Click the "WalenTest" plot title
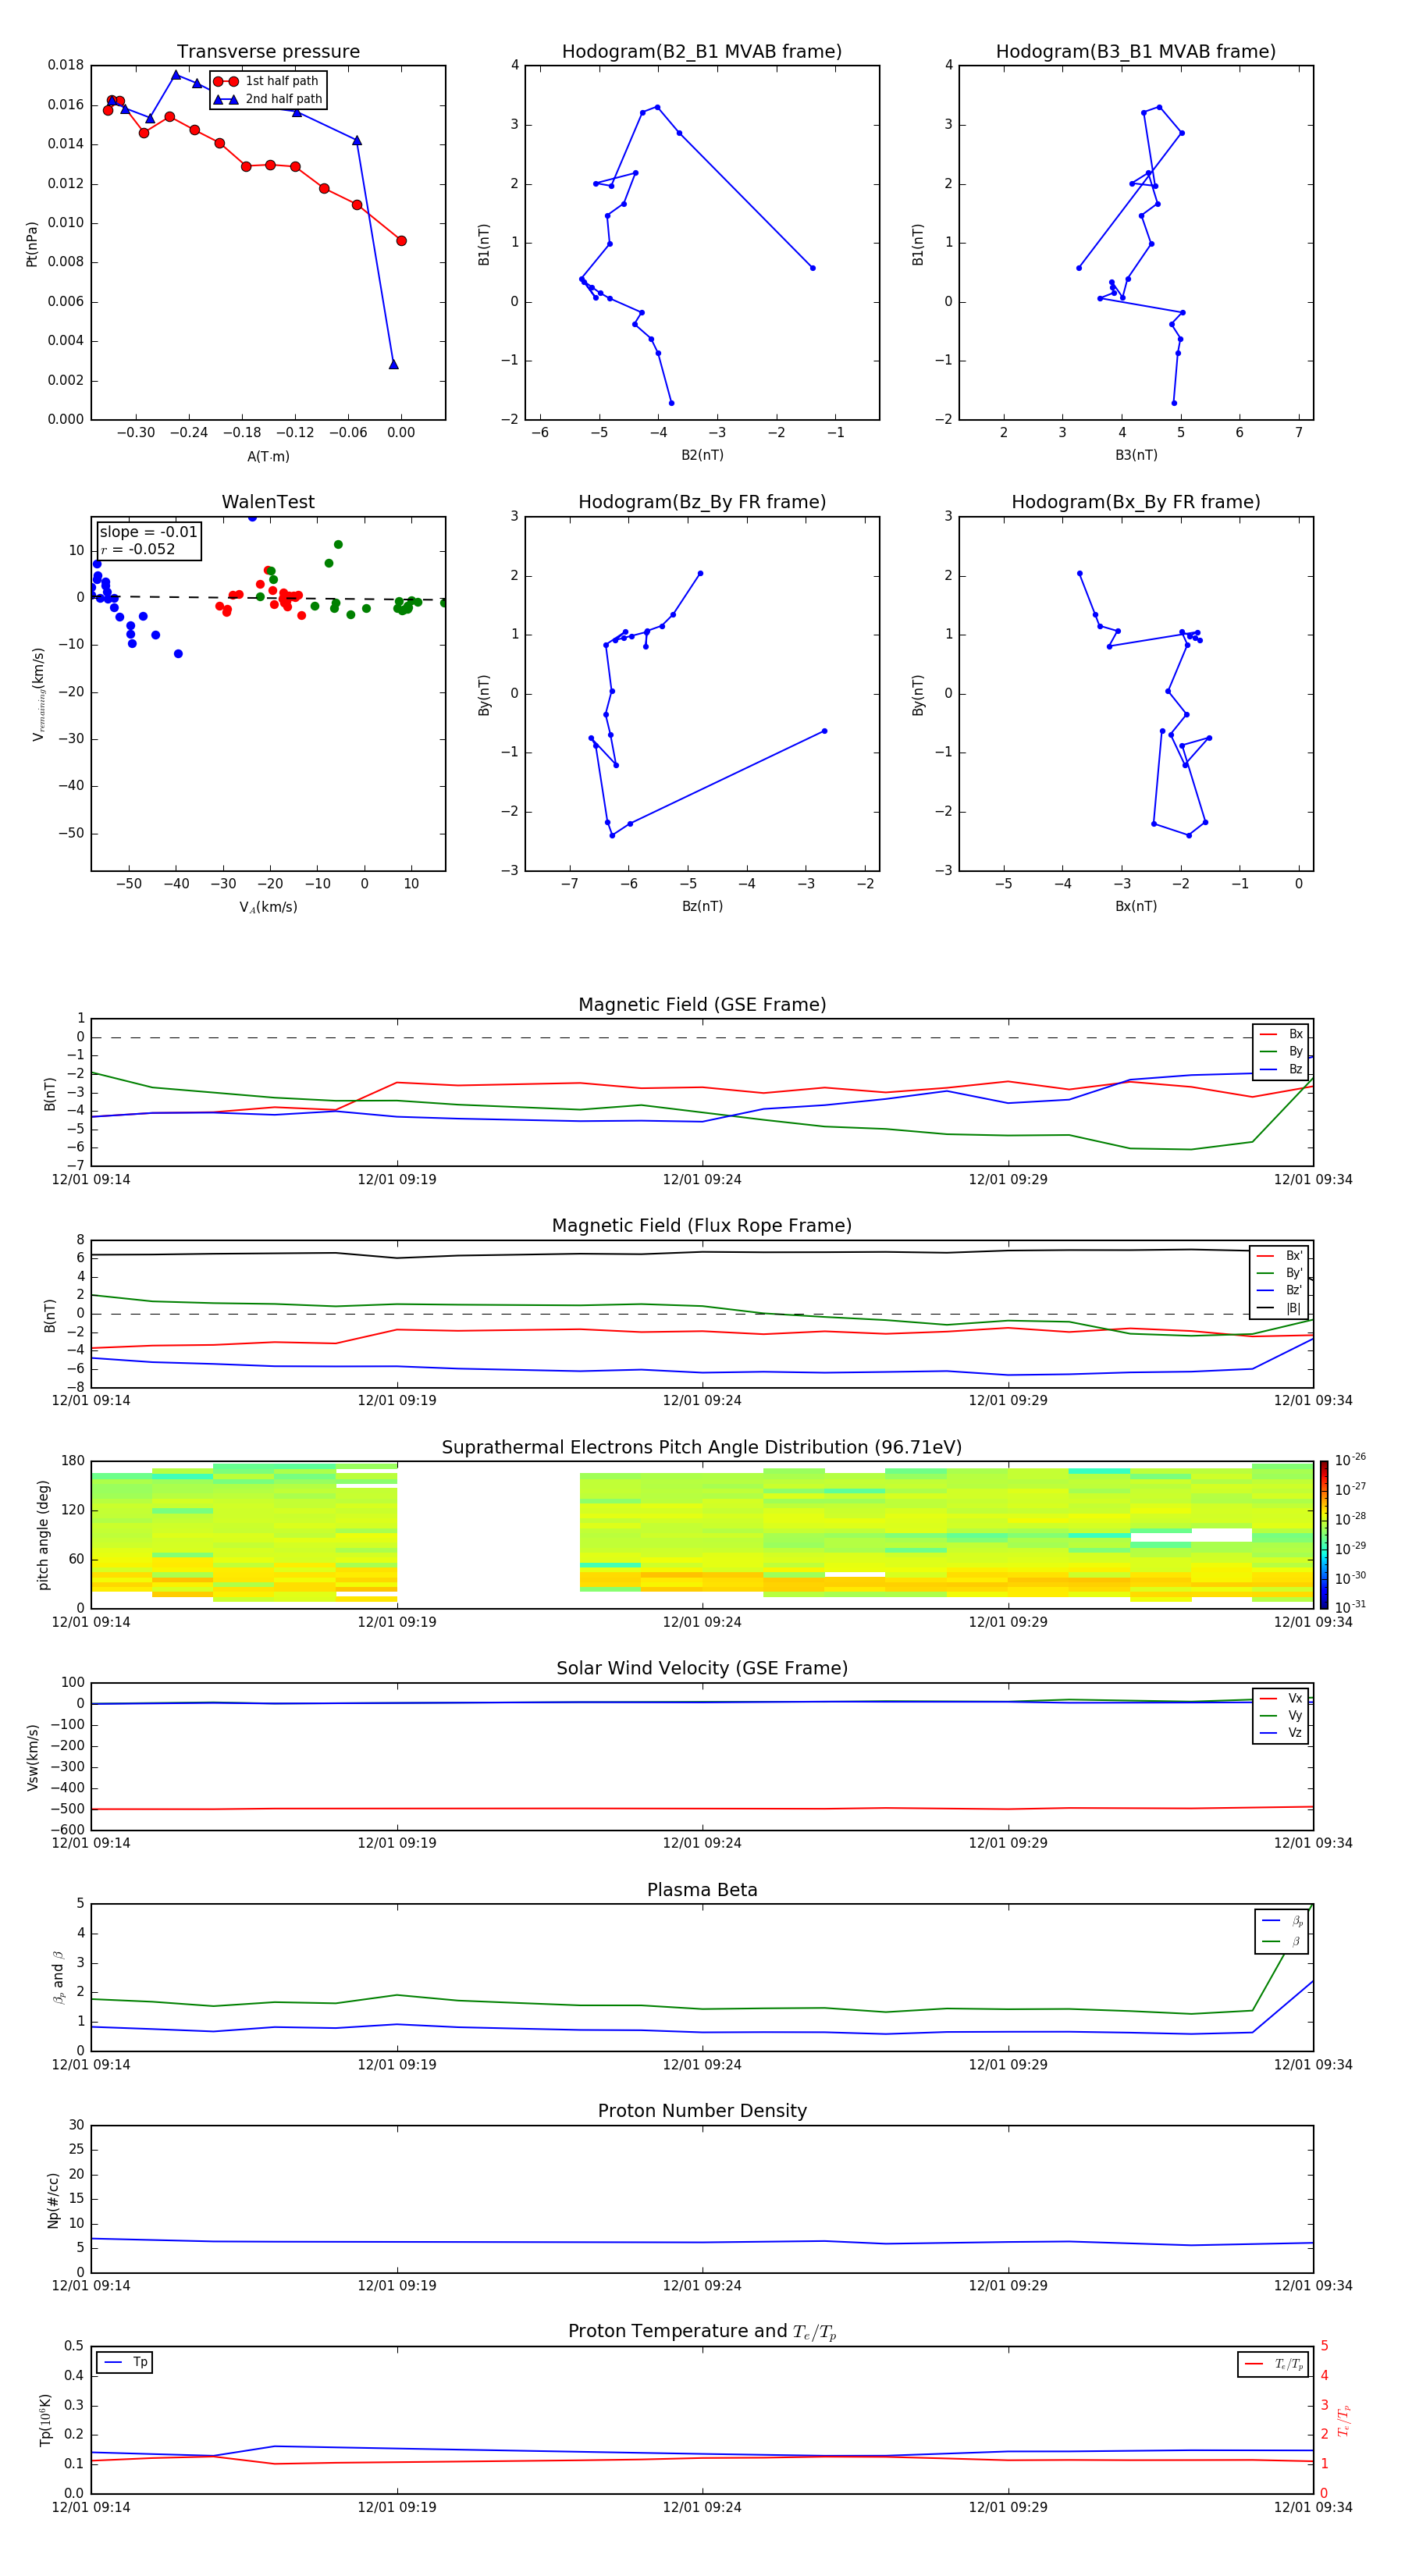Image resolution: width=1405 pixels, height=2576 pixels. [x=268, y=502]
